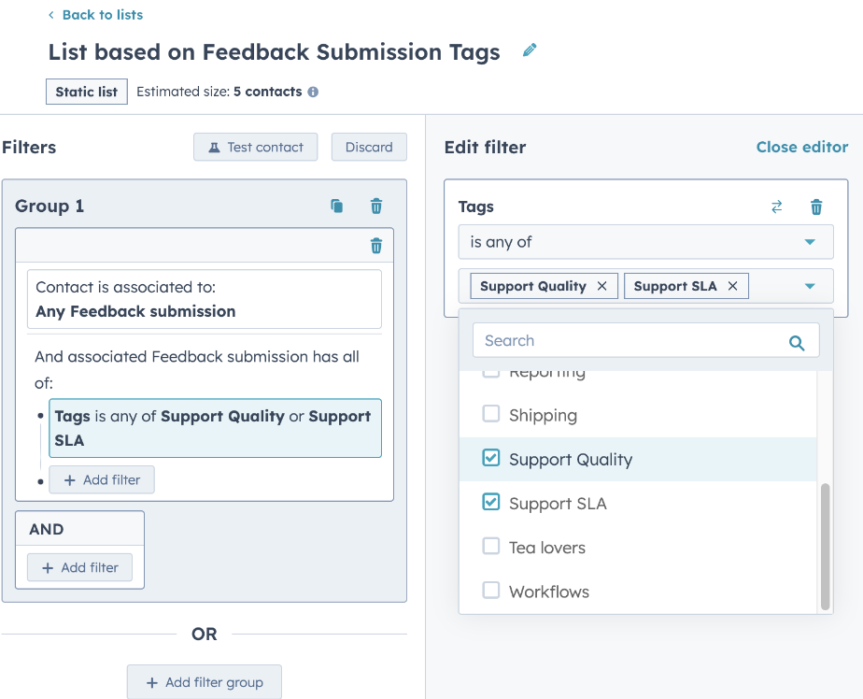
Task: Delete the Tags filter in the editor
Action: 816,207
